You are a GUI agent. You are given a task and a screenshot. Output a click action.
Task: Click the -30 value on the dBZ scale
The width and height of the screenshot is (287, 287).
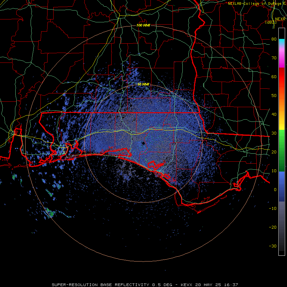coord(273,246)
